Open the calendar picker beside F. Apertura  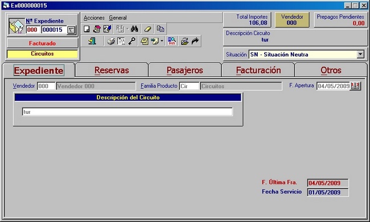click(x=355, y=86)
